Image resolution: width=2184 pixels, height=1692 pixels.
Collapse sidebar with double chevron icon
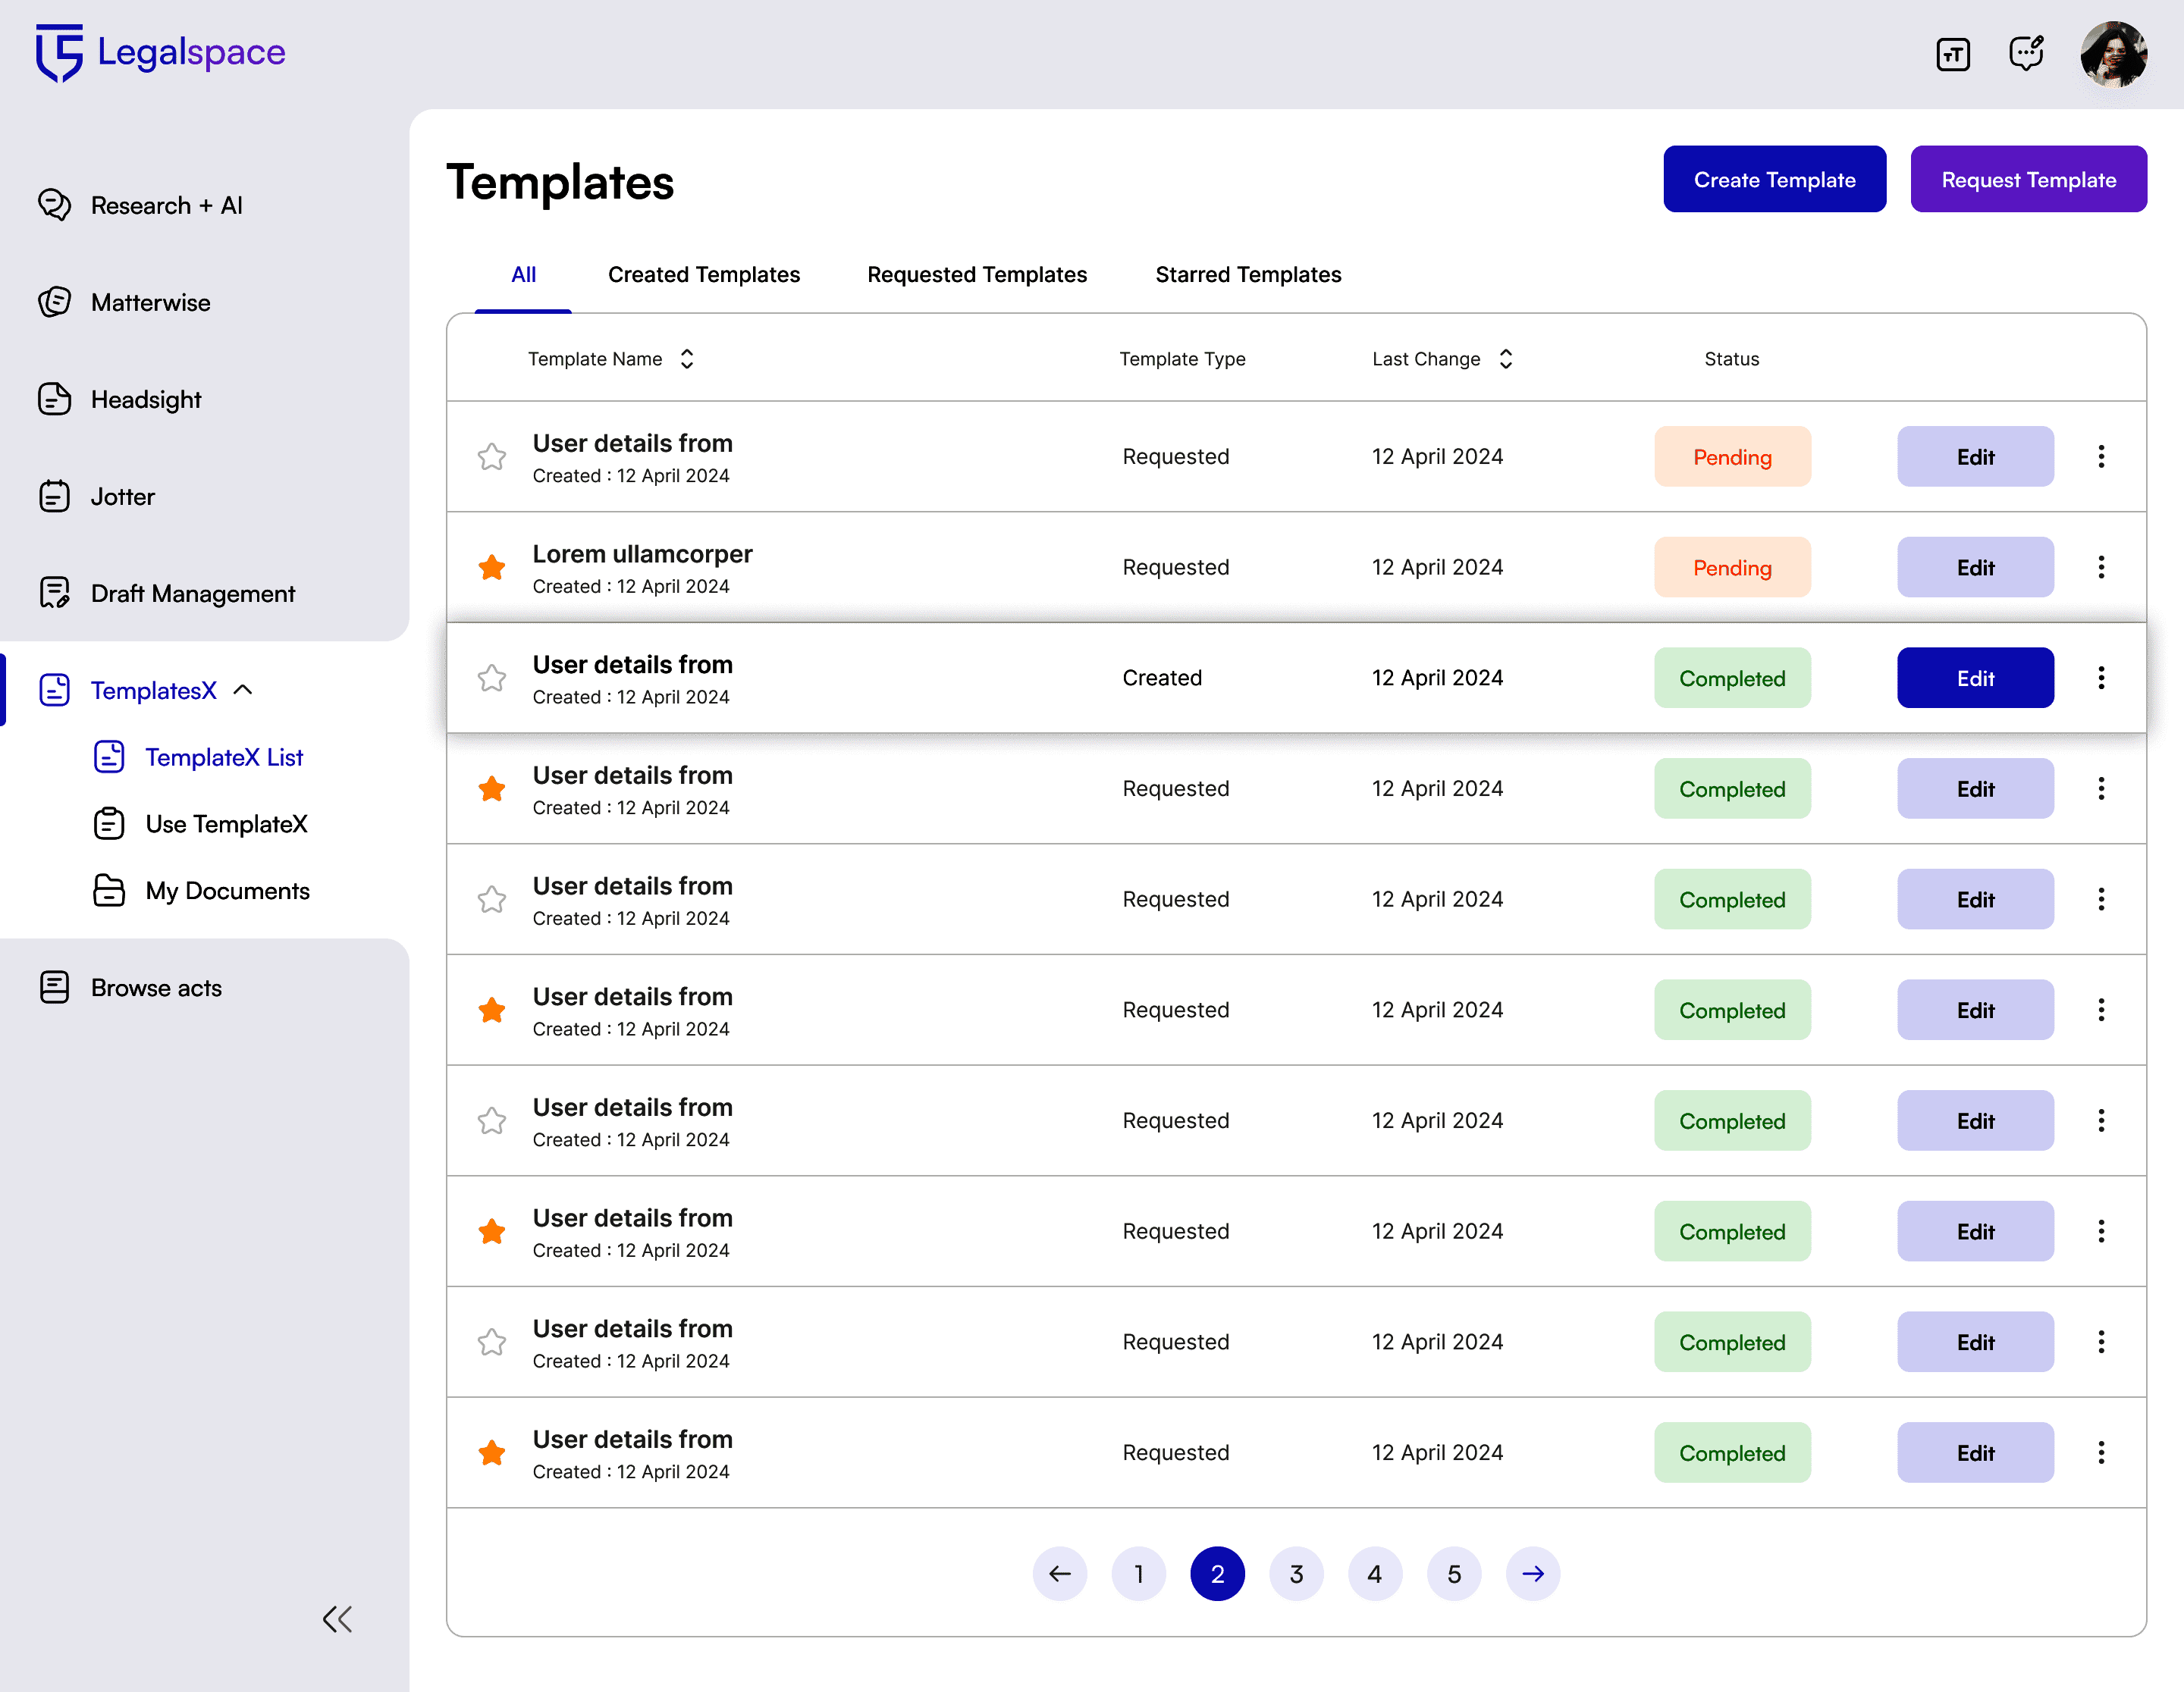click(x=337, y=1618)
